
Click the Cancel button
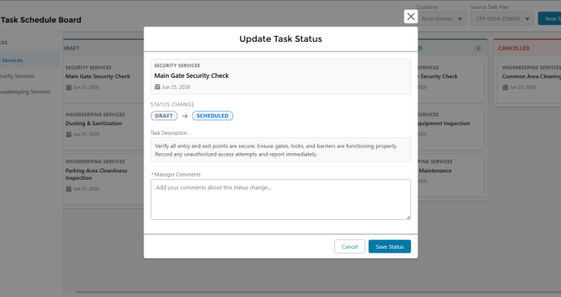349,246
